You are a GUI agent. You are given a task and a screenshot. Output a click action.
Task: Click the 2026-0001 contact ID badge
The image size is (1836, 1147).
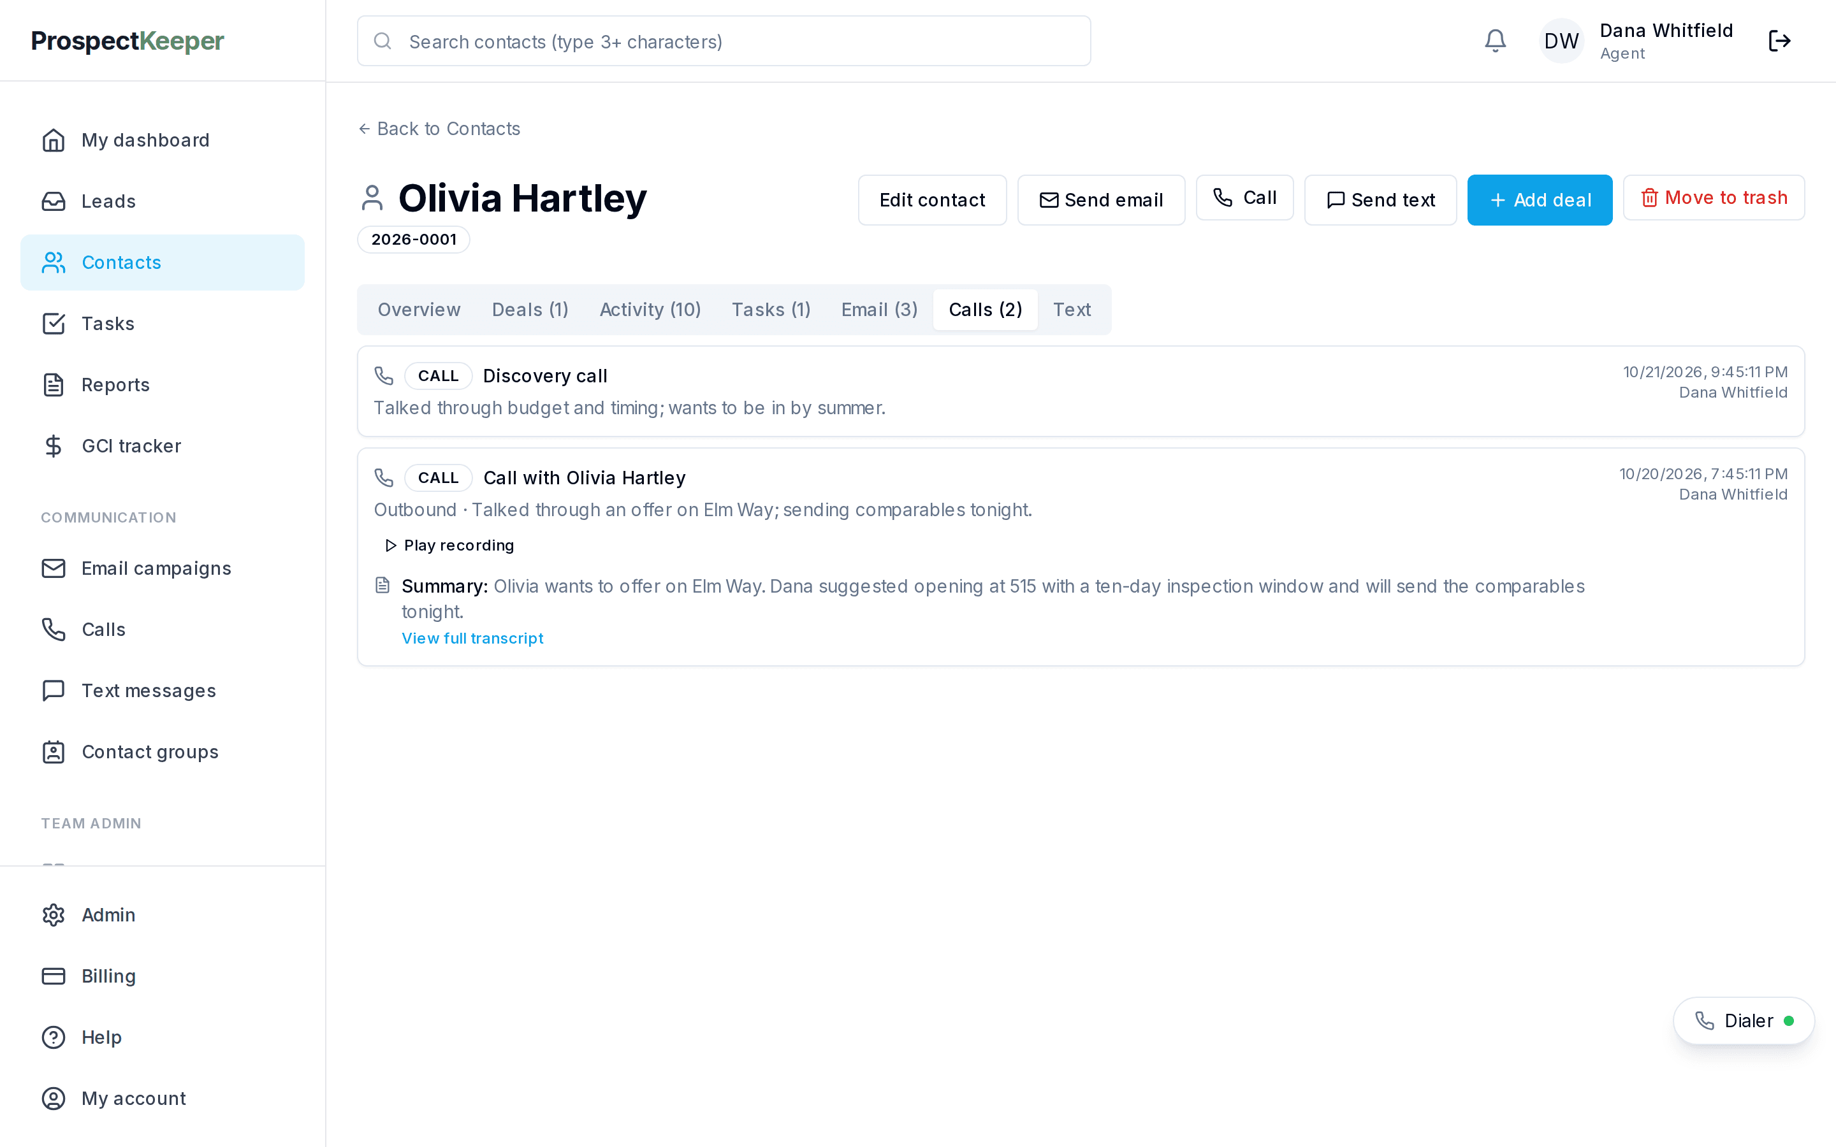[414, 240]
